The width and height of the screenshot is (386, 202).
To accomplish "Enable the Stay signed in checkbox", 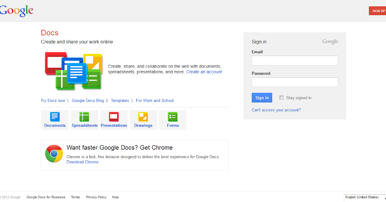I will point(281,98).
